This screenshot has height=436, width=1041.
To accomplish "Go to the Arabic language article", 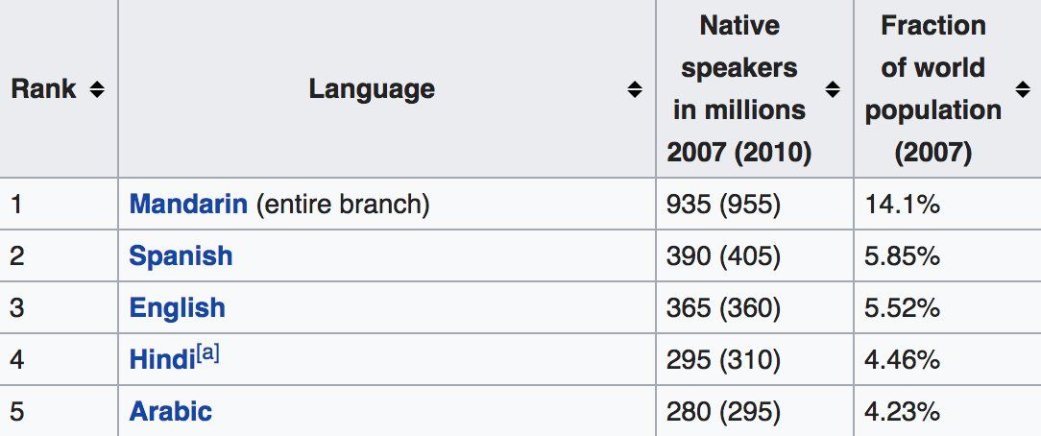I will [170, 412].
